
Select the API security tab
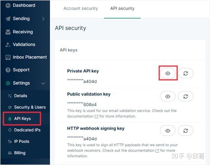(x=122, y=8)
